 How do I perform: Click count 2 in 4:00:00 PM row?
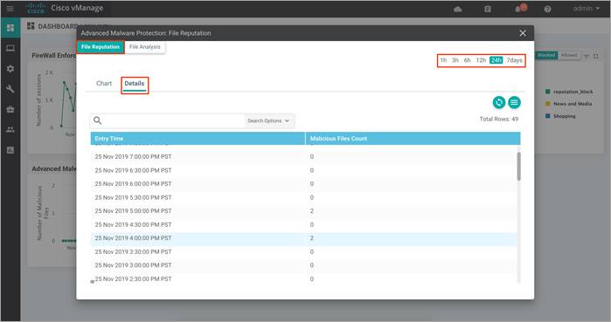pos(312,238)
